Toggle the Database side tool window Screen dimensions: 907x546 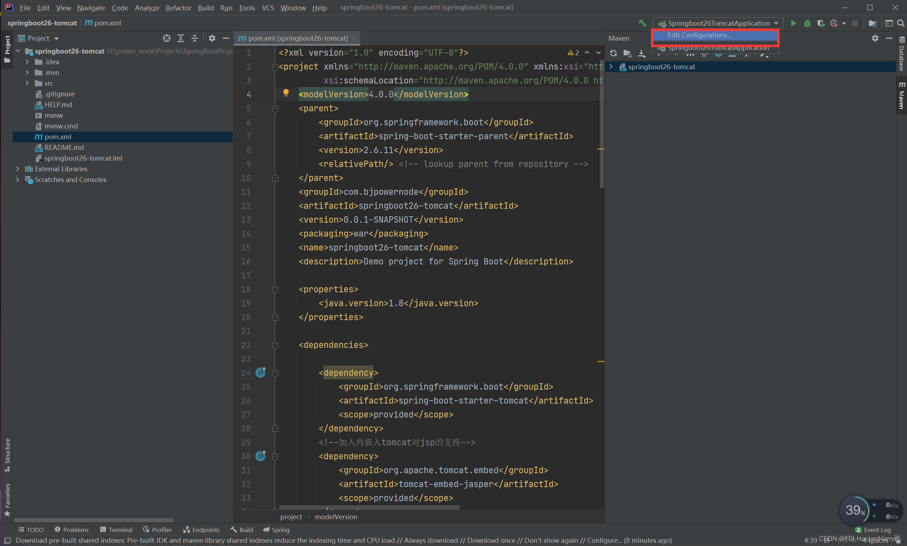coord(902,54)
